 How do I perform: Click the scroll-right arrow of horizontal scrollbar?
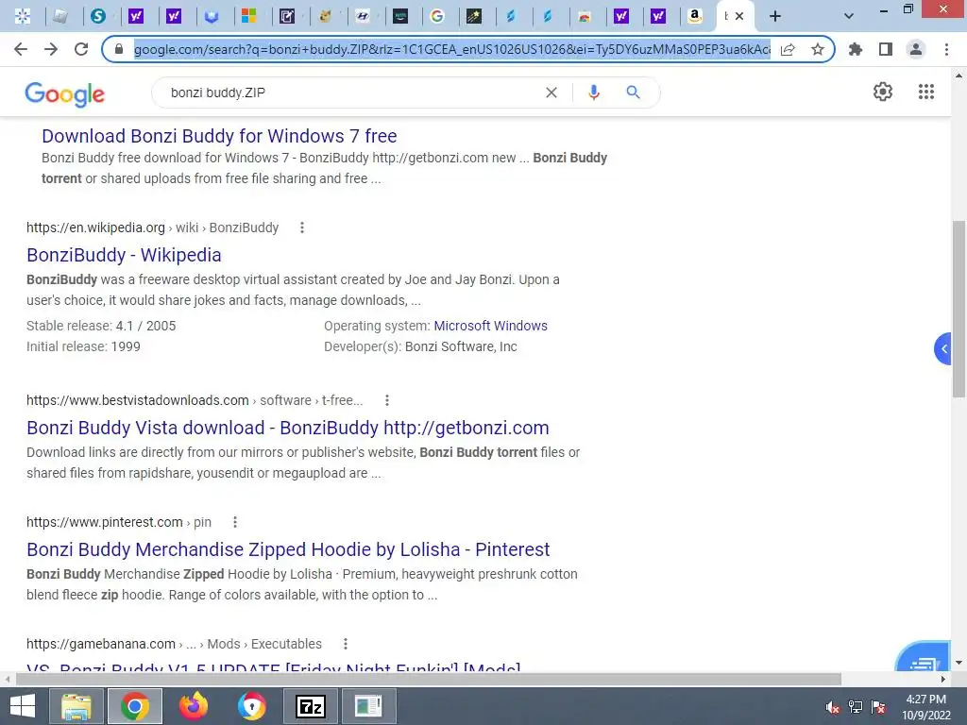pyautogui.click(x=943, y=680)
